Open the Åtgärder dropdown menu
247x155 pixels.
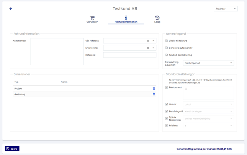(226, 9)
